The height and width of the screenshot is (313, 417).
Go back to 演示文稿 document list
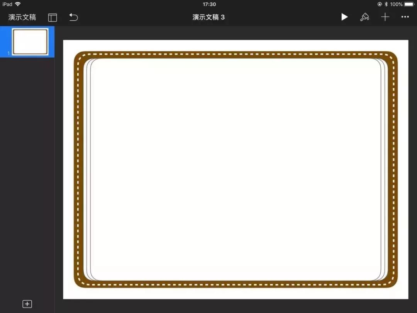(22, 17)
